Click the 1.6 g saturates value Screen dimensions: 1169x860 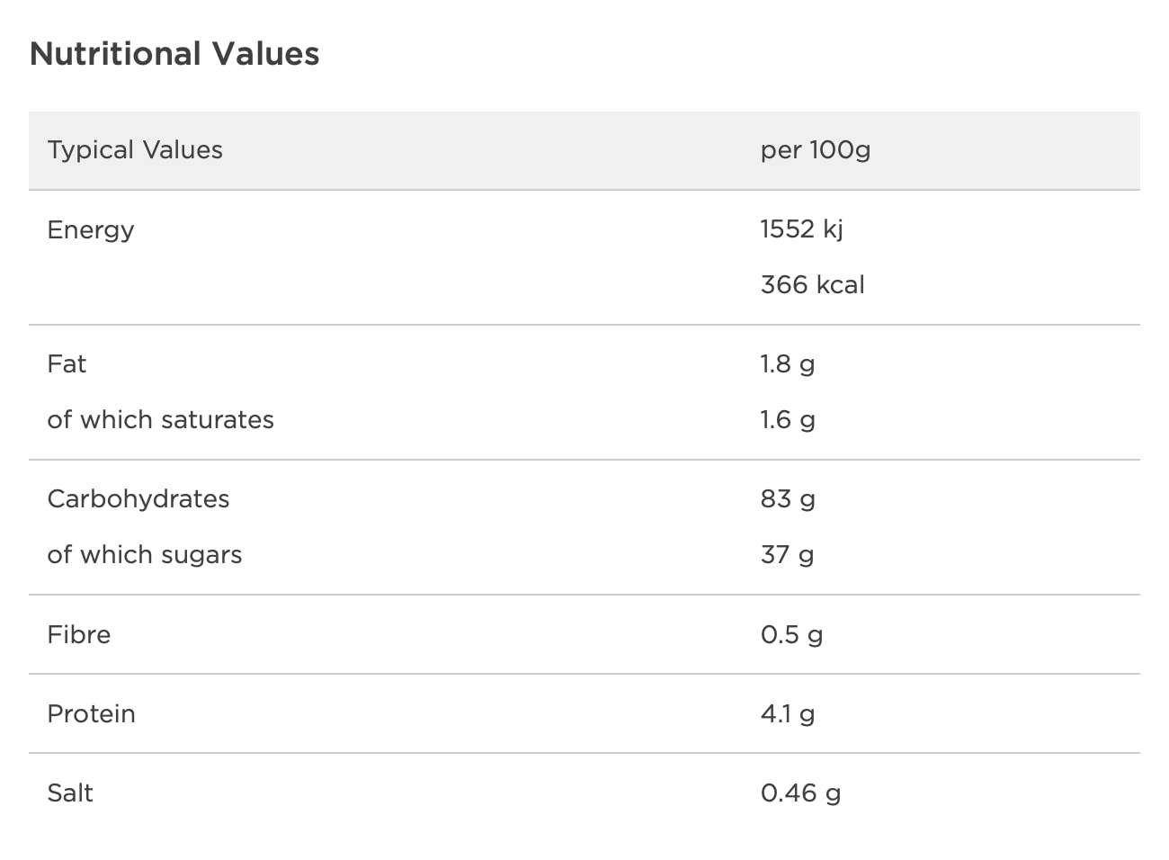coord(787,420)
